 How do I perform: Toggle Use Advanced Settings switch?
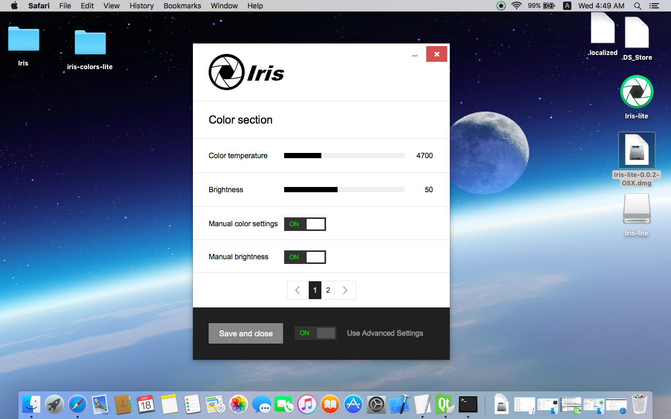316,333
